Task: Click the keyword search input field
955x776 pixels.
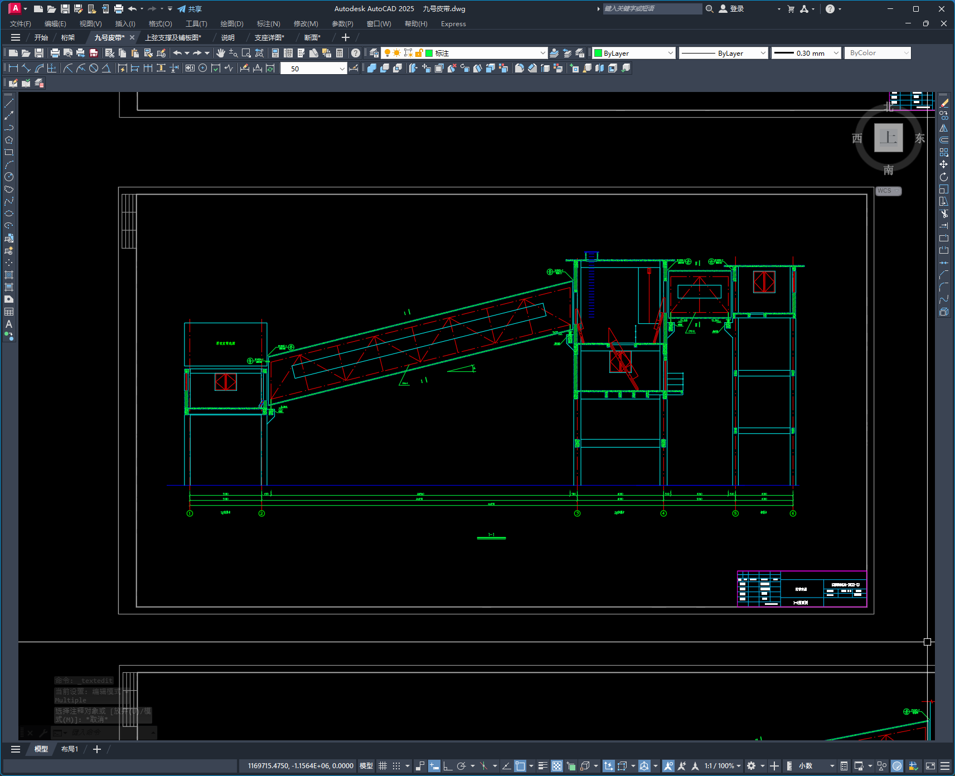Action: [652, 9]
